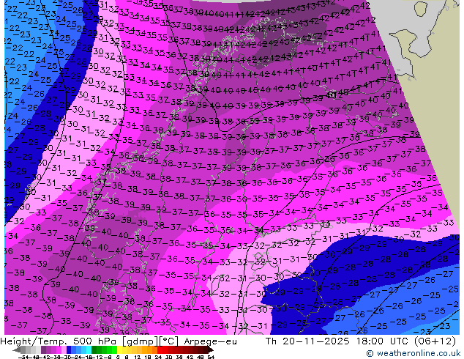Click the left arrow end of color scale

tap(17, 350)
